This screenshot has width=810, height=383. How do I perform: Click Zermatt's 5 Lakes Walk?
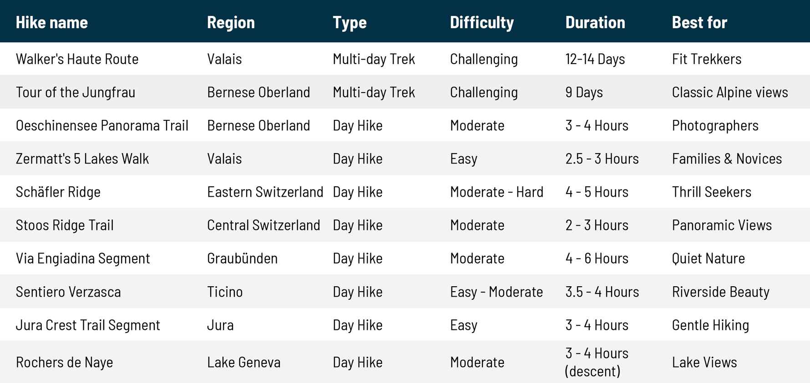point(82,159)
